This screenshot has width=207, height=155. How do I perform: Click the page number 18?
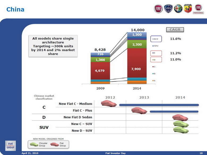tap(201, 153)
